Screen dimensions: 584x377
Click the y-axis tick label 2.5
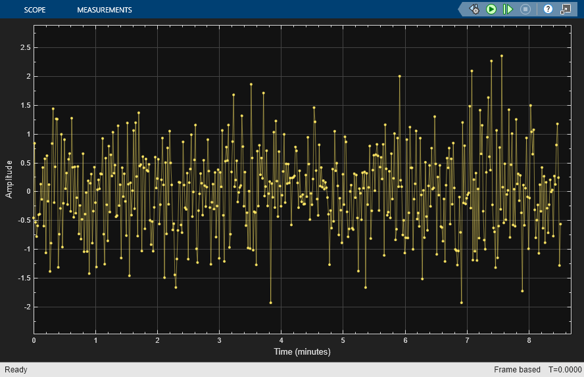pyautogui.click(x=26, y=47)
